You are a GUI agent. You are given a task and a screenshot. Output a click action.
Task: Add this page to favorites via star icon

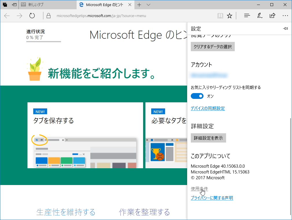click(229, 15)
